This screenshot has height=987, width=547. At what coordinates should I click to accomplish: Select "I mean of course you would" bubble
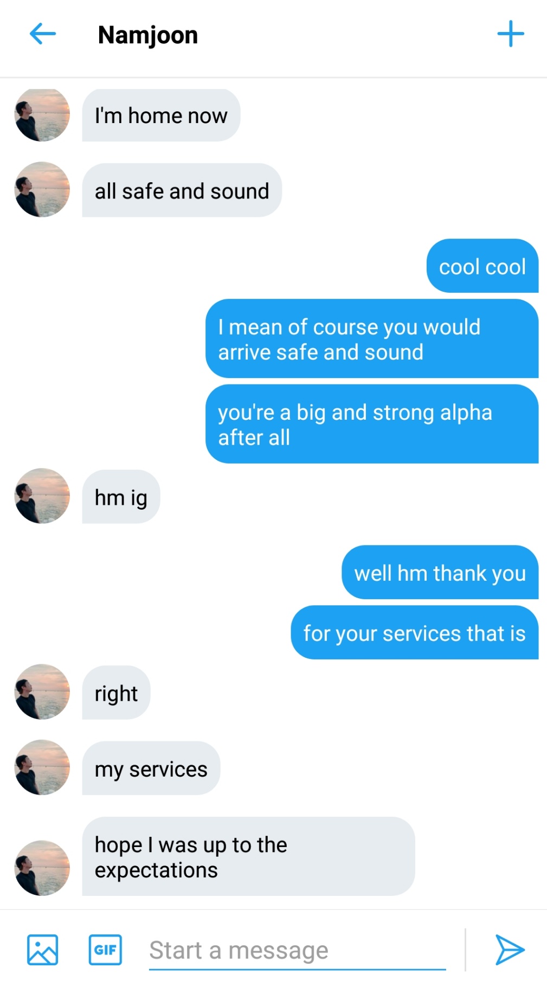(x=372, y=338)
